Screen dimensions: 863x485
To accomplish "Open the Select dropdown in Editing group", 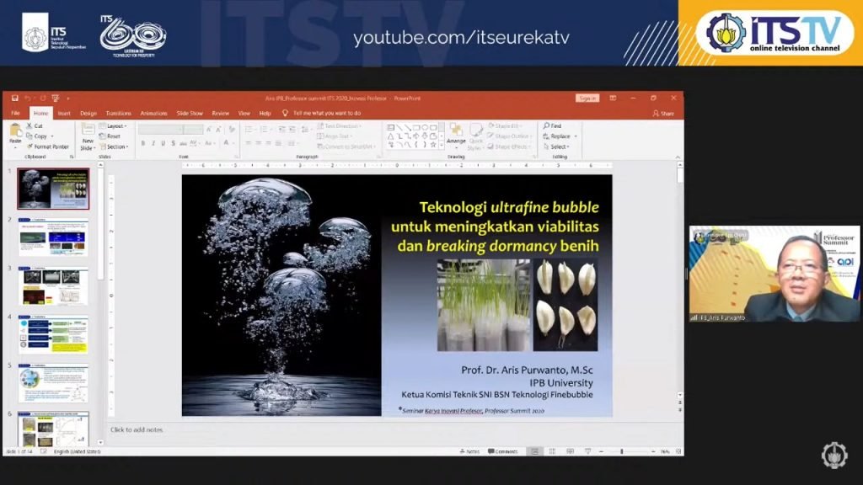I will coord(559,147).
